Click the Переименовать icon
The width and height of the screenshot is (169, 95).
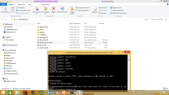(62, 9)
